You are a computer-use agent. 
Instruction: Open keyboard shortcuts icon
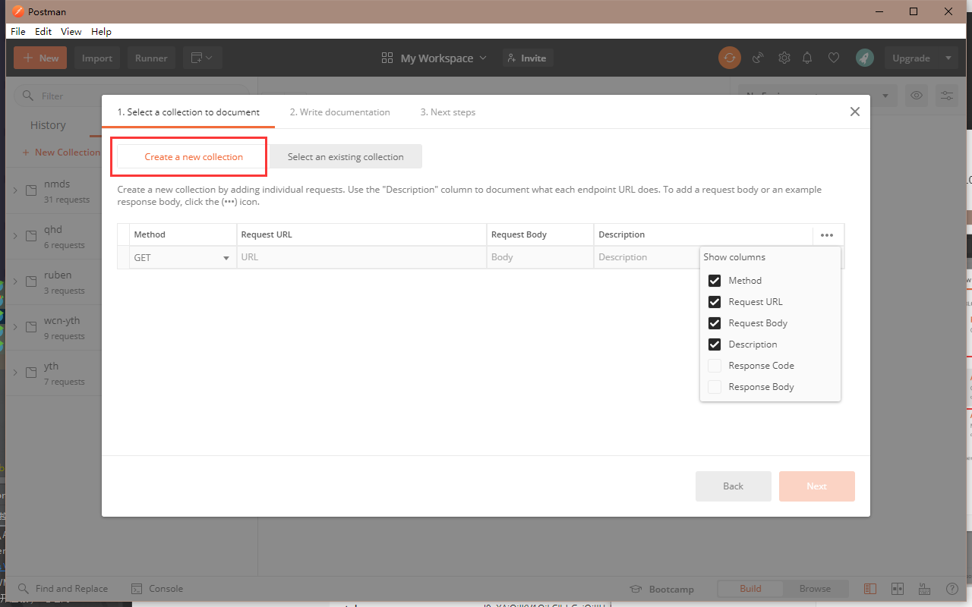924,589
